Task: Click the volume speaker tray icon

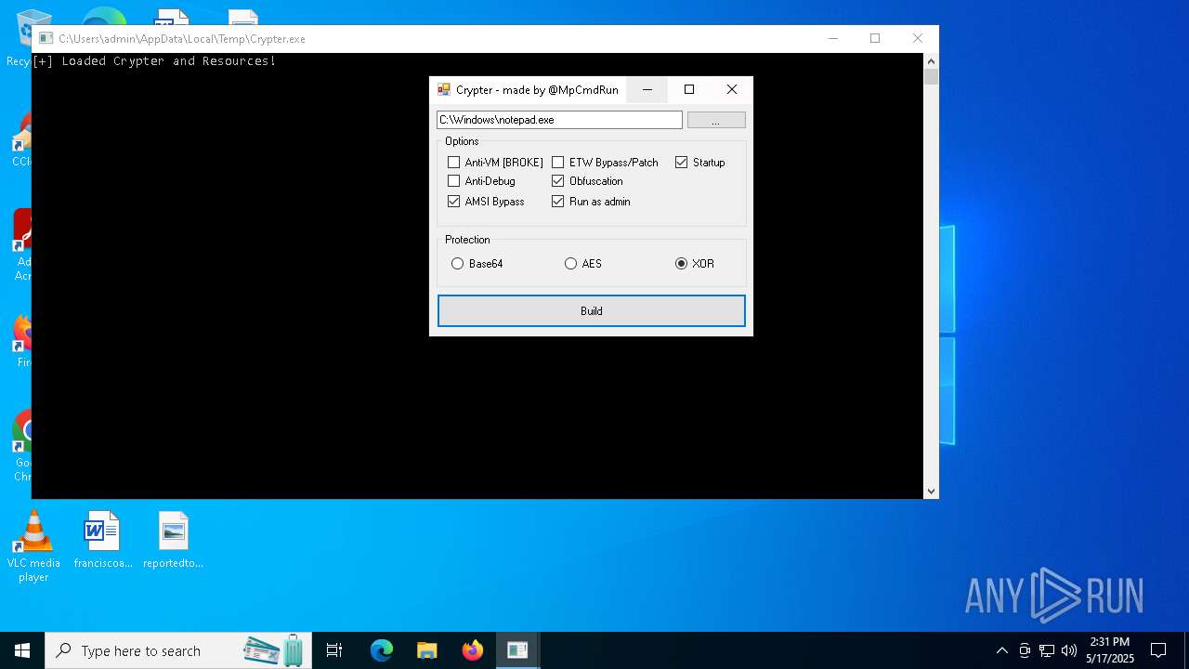Action: tap(1069, 650)
